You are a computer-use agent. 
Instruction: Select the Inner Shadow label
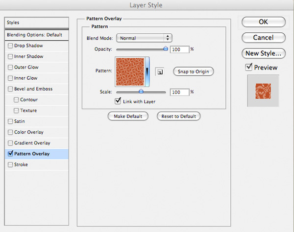tap(29, 57)
